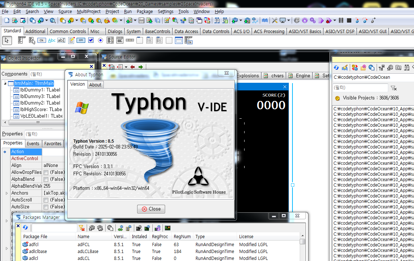Select the TButton component in palette
Viewport: 414px width, 261px height.
(41, 40)
